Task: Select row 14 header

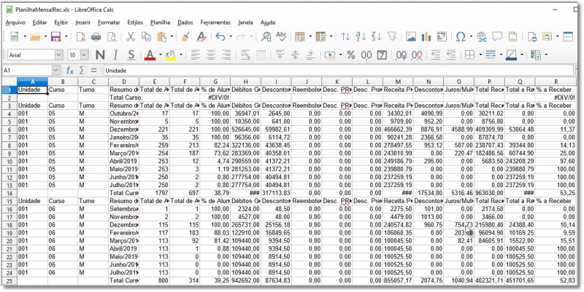Action: point(10,192)
